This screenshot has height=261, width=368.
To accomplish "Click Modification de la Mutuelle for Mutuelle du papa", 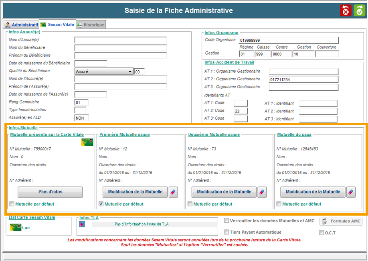I will tap(313, 192).
